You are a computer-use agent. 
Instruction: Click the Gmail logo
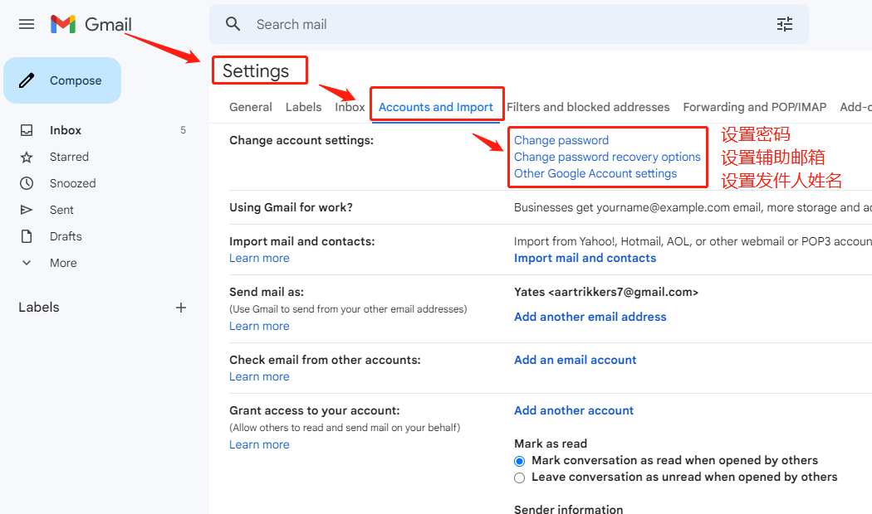click(x=91, y=24)
